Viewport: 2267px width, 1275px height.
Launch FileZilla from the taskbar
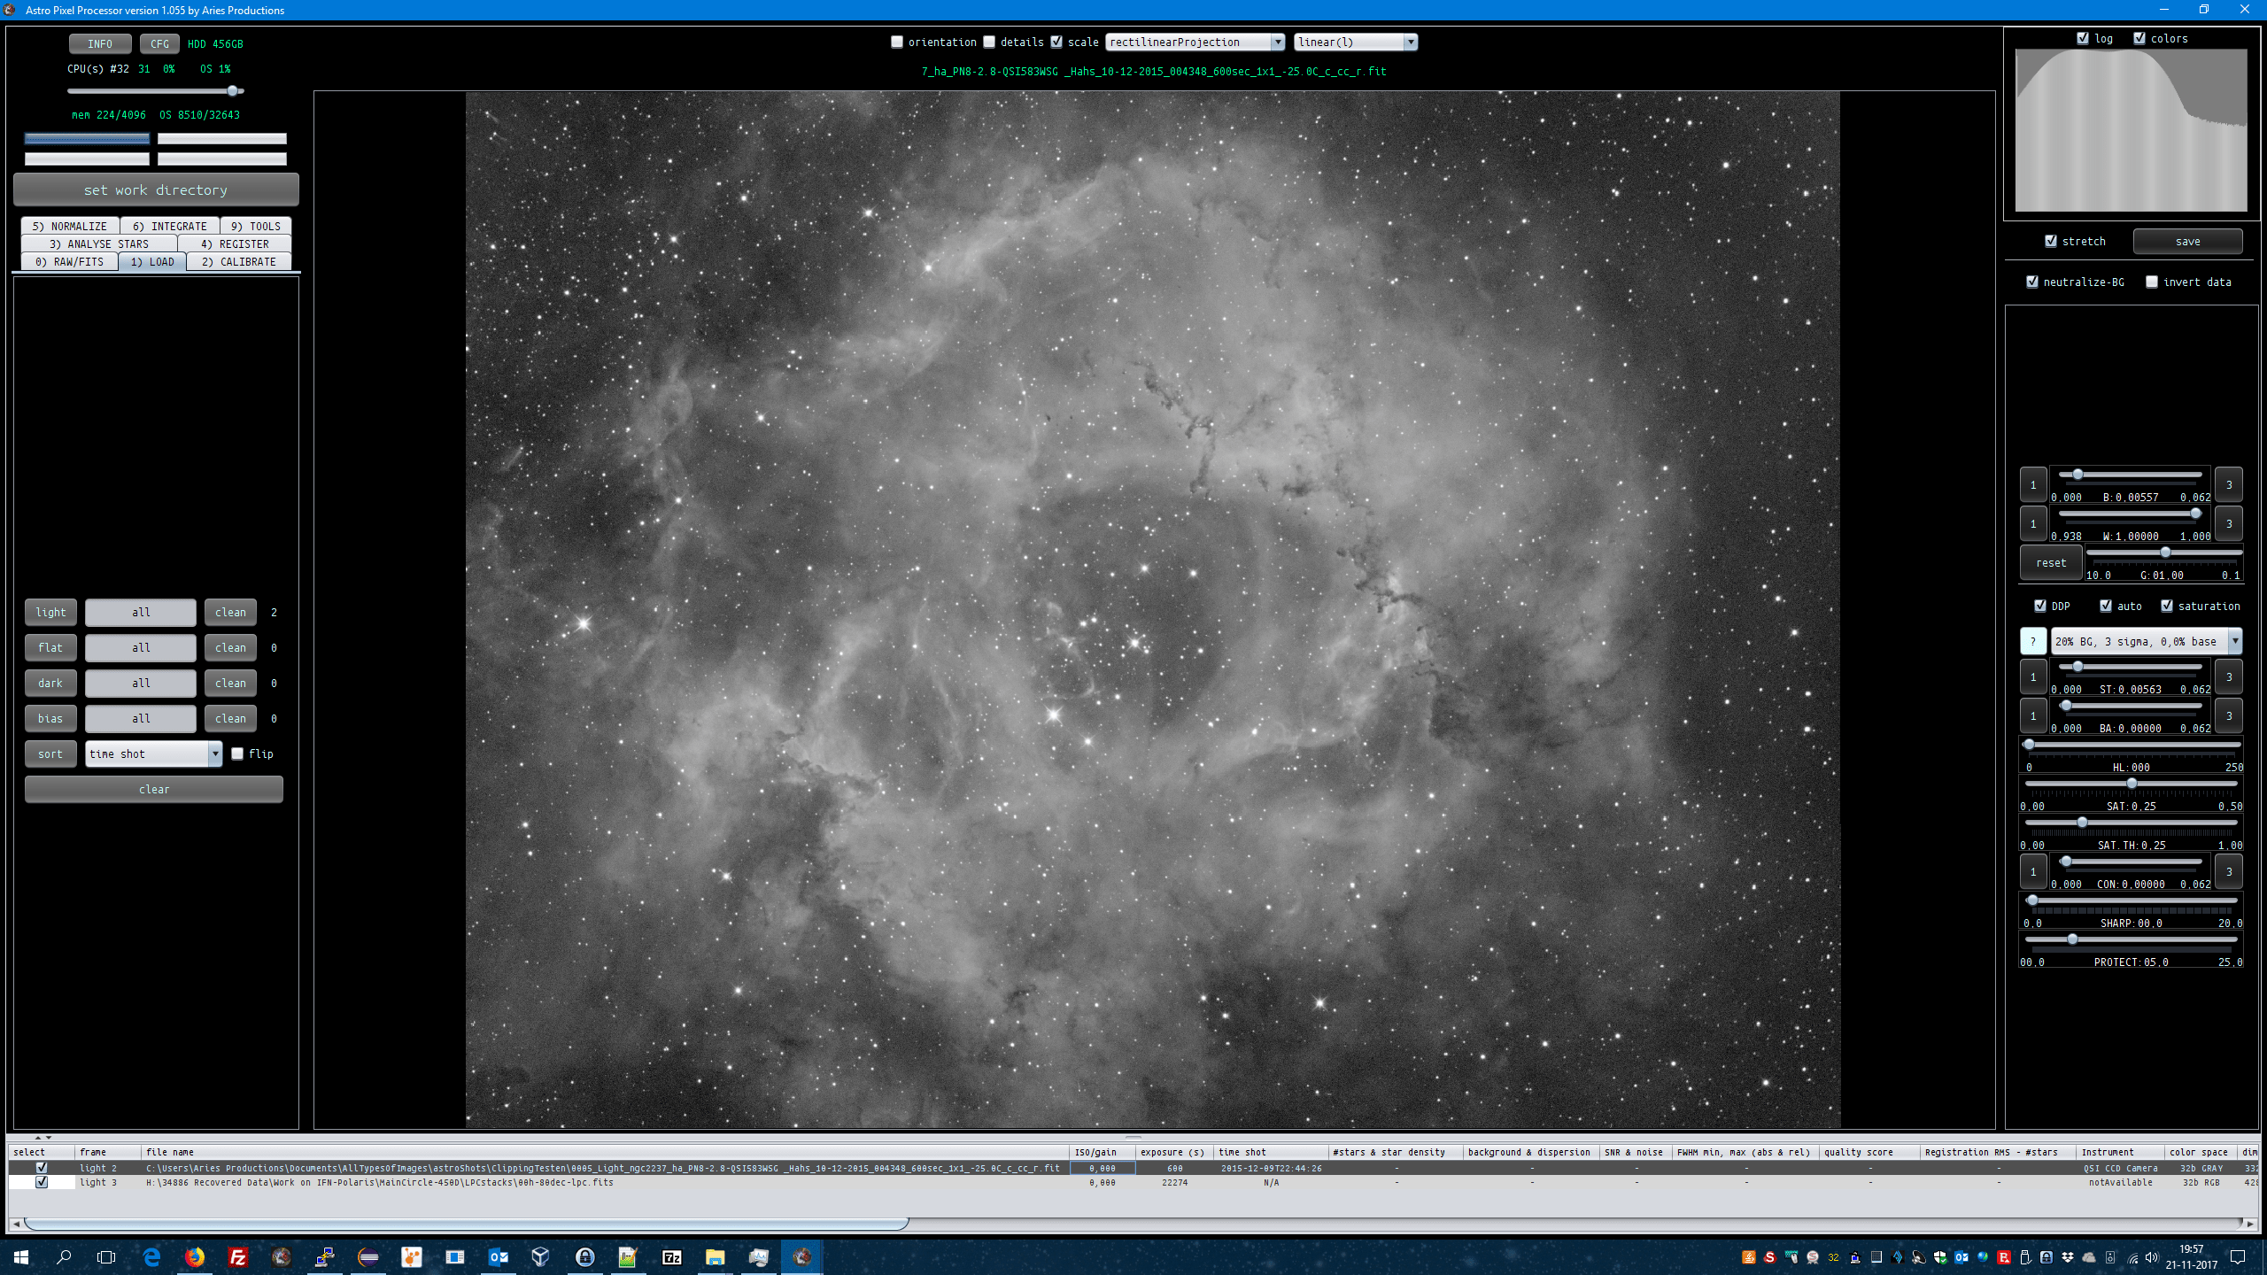click(237, 1256)
